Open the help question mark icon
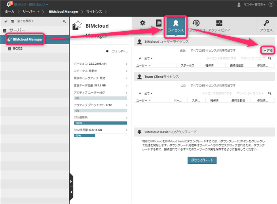The height and width of the screenshot is (204, 277). [271, 4]
